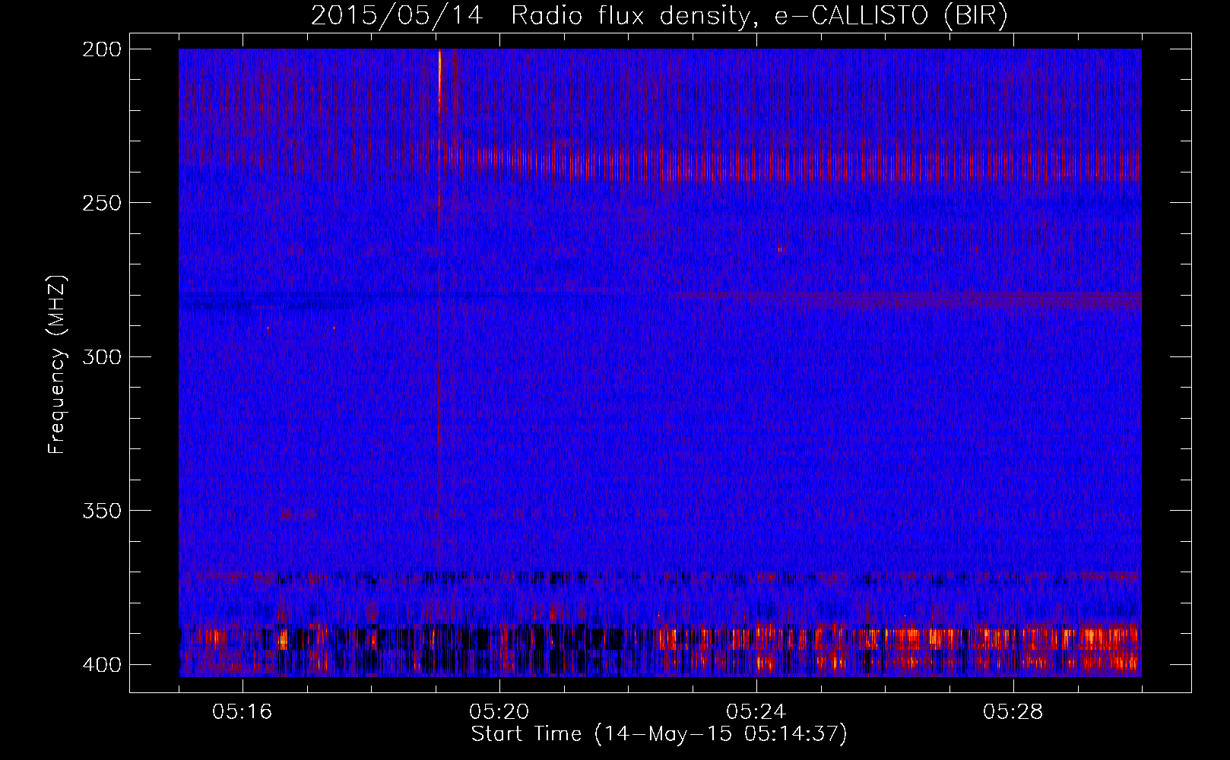Click the 200 frequency tick label
This screenshot has width=1230, height=760.
point(101,49)
